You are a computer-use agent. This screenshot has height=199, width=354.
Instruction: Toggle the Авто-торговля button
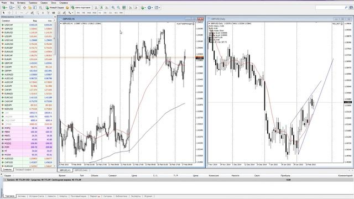pos(81,7)
